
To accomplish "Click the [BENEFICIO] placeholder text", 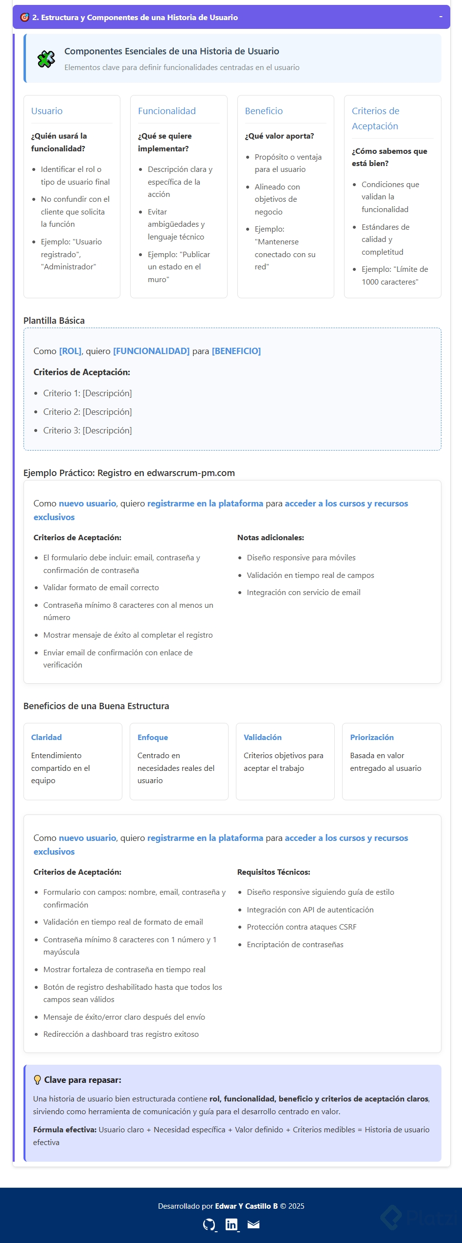I will coord(236,351).
